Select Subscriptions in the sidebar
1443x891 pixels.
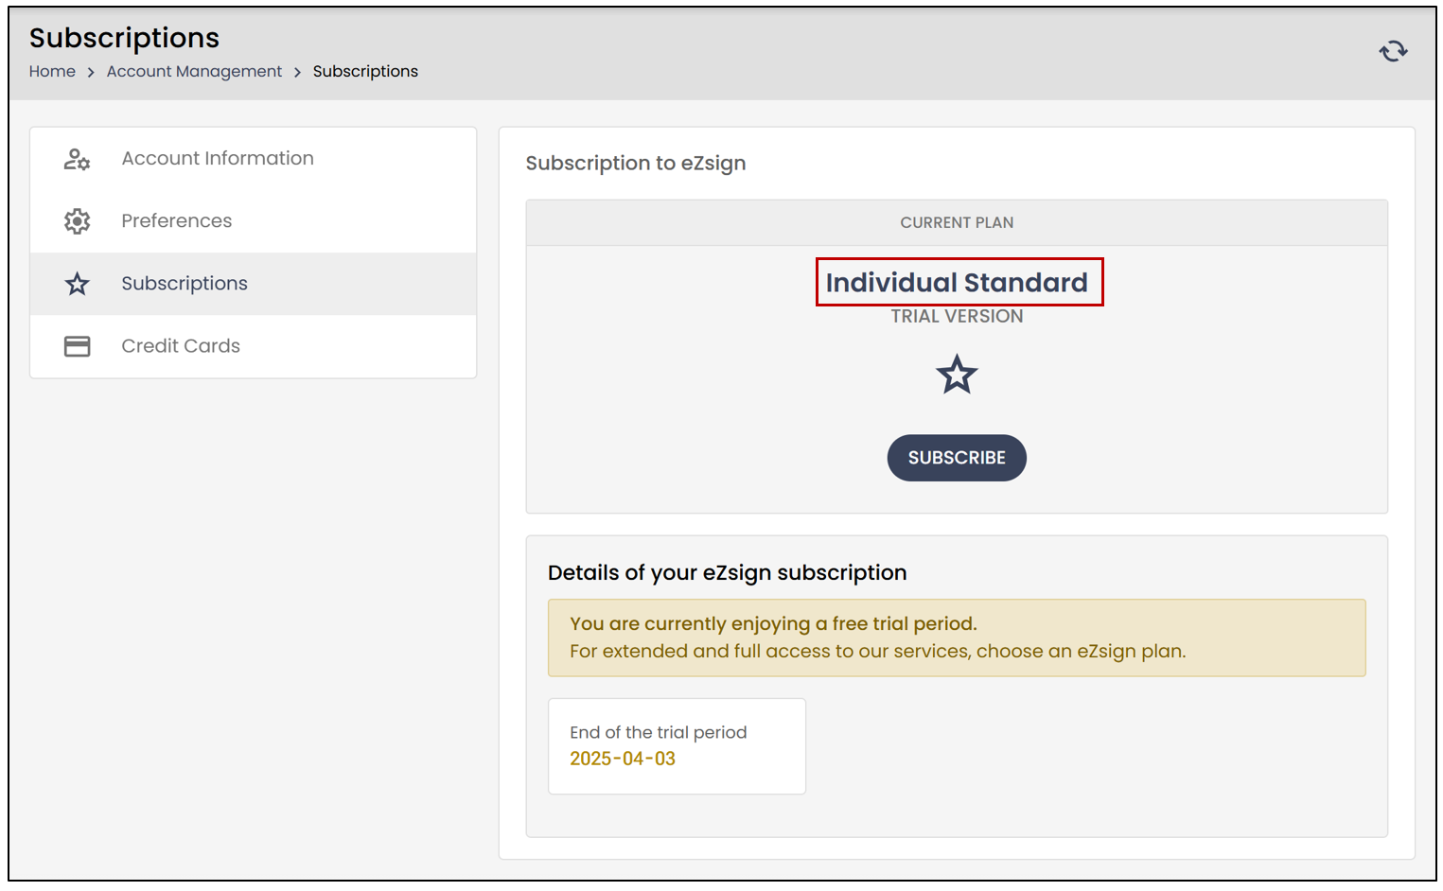[x=254, y=284]
